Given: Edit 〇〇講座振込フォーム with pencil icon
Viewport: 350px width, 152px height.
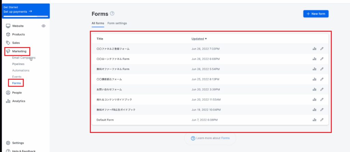Looking at the screenshot, I should point(322,79).
